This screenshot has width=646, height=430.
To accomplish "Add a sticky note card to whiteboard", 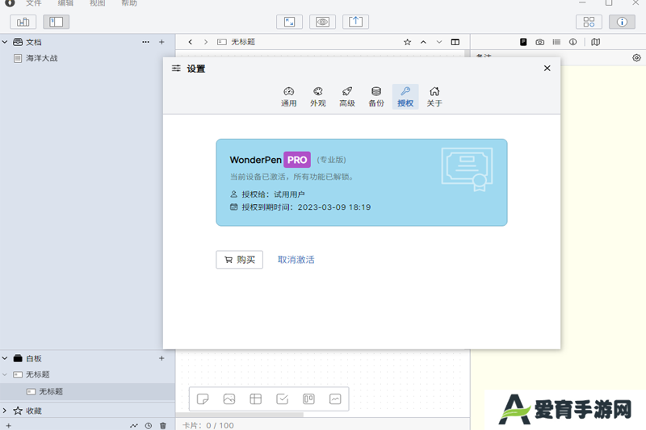I will tap(203, 399).
